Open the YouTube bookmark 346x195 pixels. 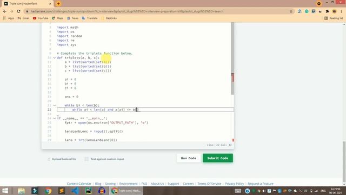(x=41, y=18)
